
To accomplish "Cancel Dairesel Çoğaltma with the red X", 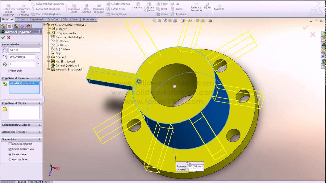I will (9, 37).
